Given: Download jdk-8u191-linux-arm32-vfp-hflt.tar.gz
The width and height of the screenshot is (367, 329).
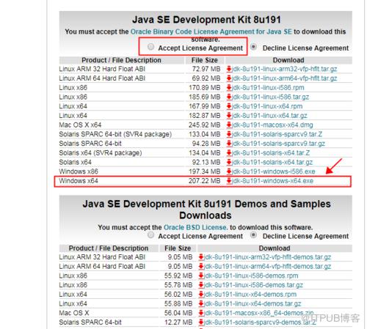Looking at the screenshot, I should coord(284,69).
